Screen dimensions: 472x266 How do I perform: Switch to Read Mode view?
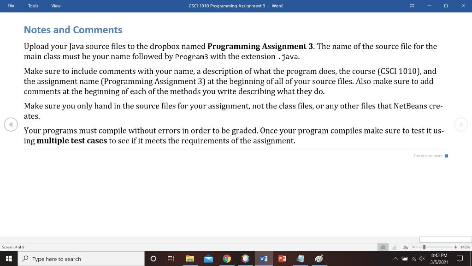tap(383, 247)
